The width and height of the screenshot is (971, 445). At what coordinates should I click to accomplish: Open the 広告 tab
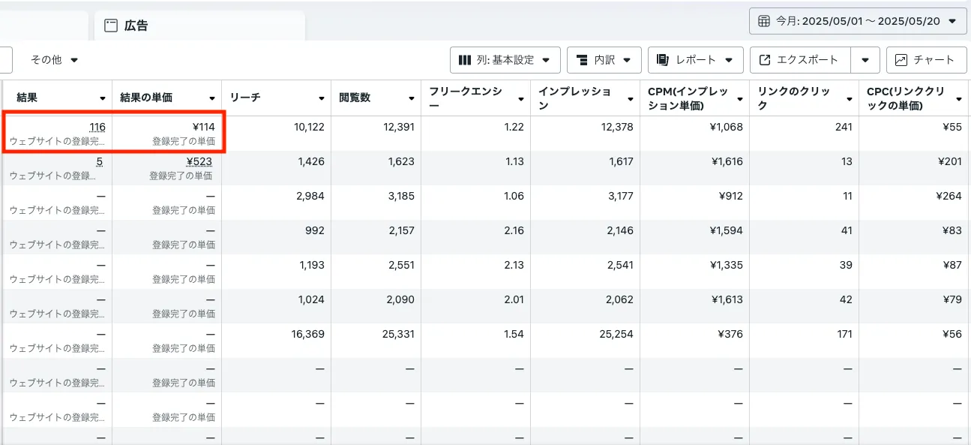click(135, 26)
